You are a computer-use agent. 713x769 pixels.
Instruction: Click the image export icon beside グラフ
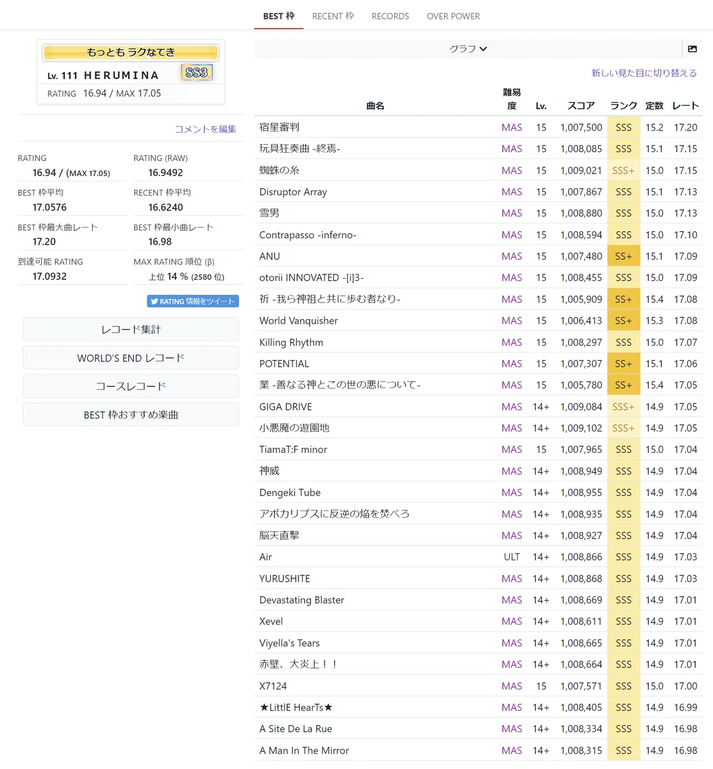click(x=692, y=49)
